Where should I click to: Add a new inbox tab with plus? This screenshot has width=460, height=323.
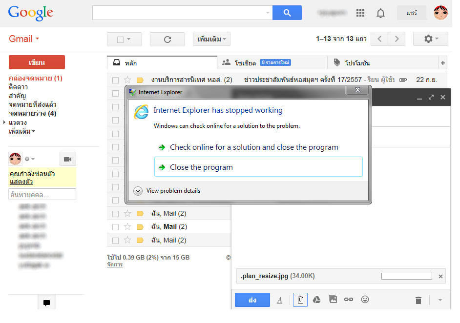(x=443, y=63)
